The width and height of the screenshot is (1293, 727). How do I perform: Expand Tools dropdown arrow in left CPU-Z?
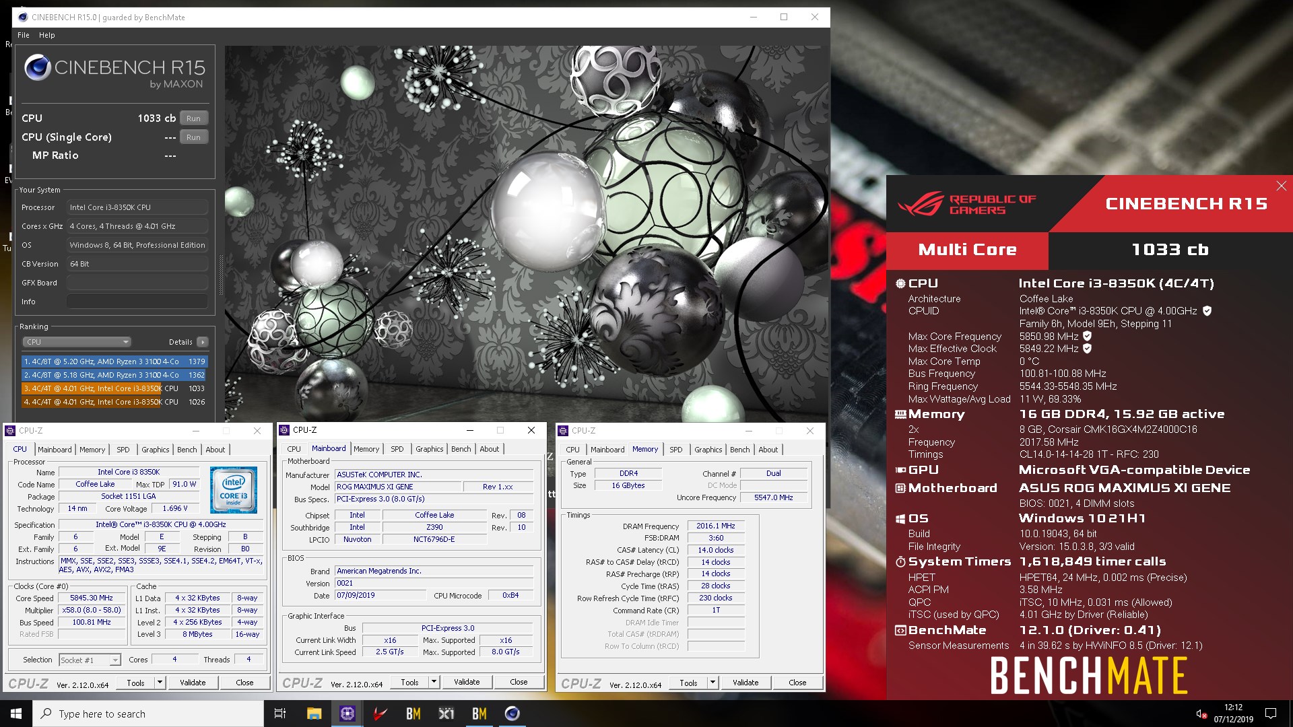coord(160,683)
